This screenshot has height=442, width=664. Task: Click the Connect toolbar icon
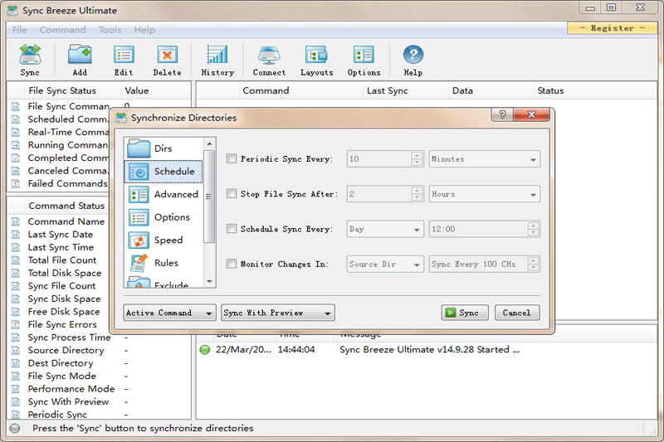(269, 55)
